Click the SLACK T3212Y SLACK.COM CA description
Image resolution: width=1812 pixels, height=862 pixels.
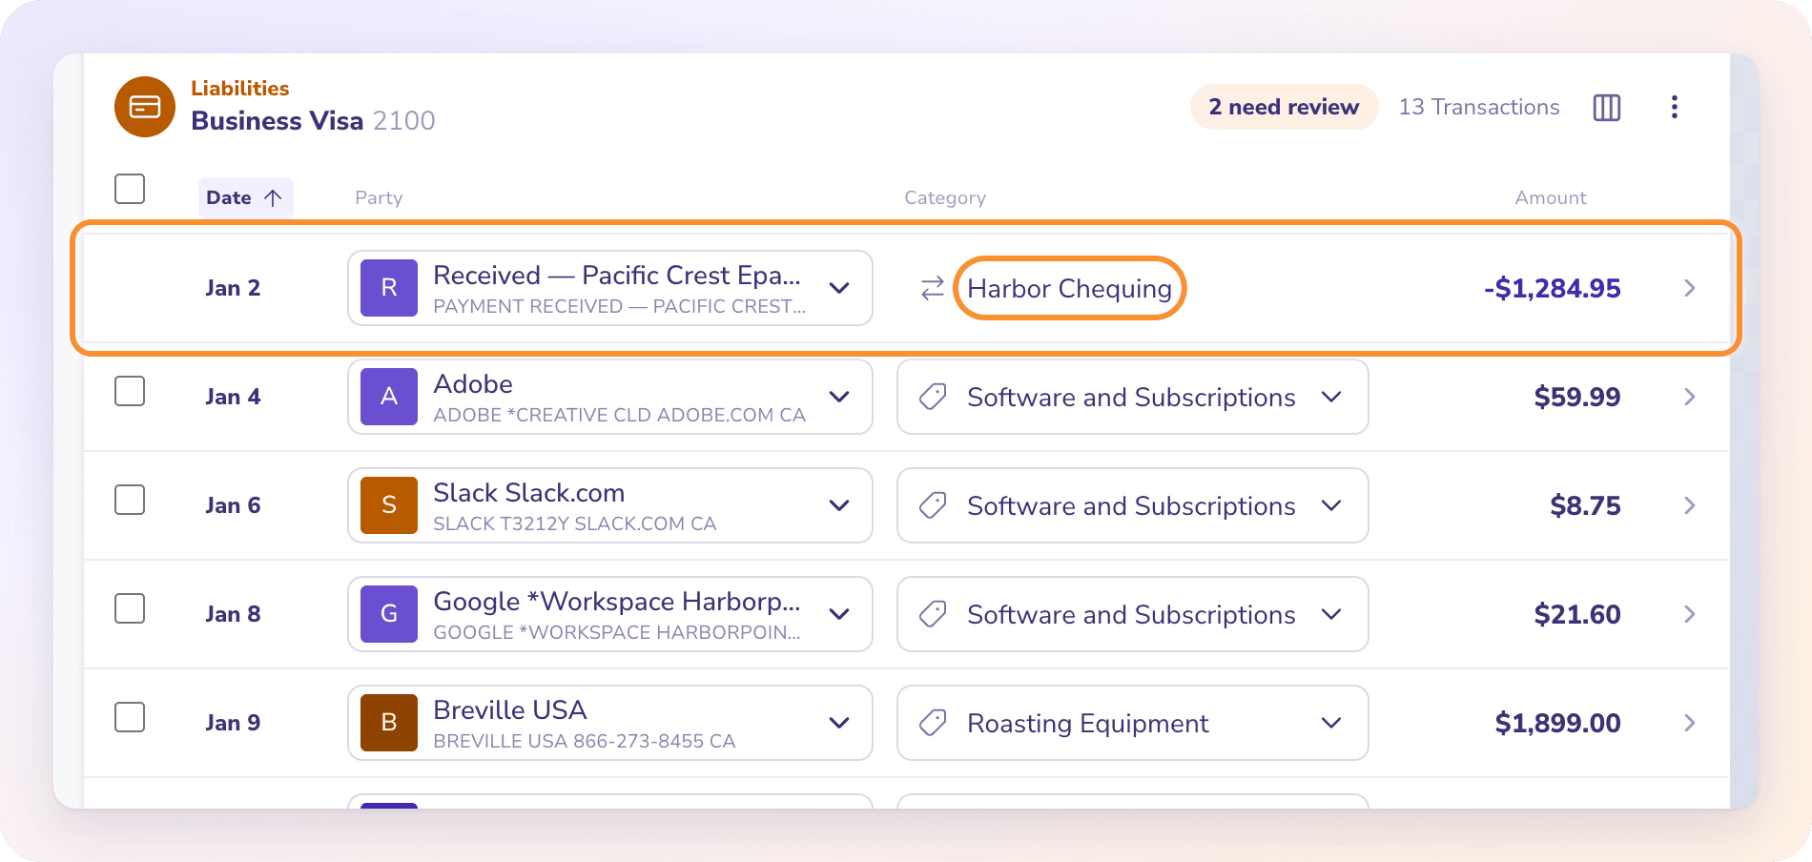(x=574, y=523)
